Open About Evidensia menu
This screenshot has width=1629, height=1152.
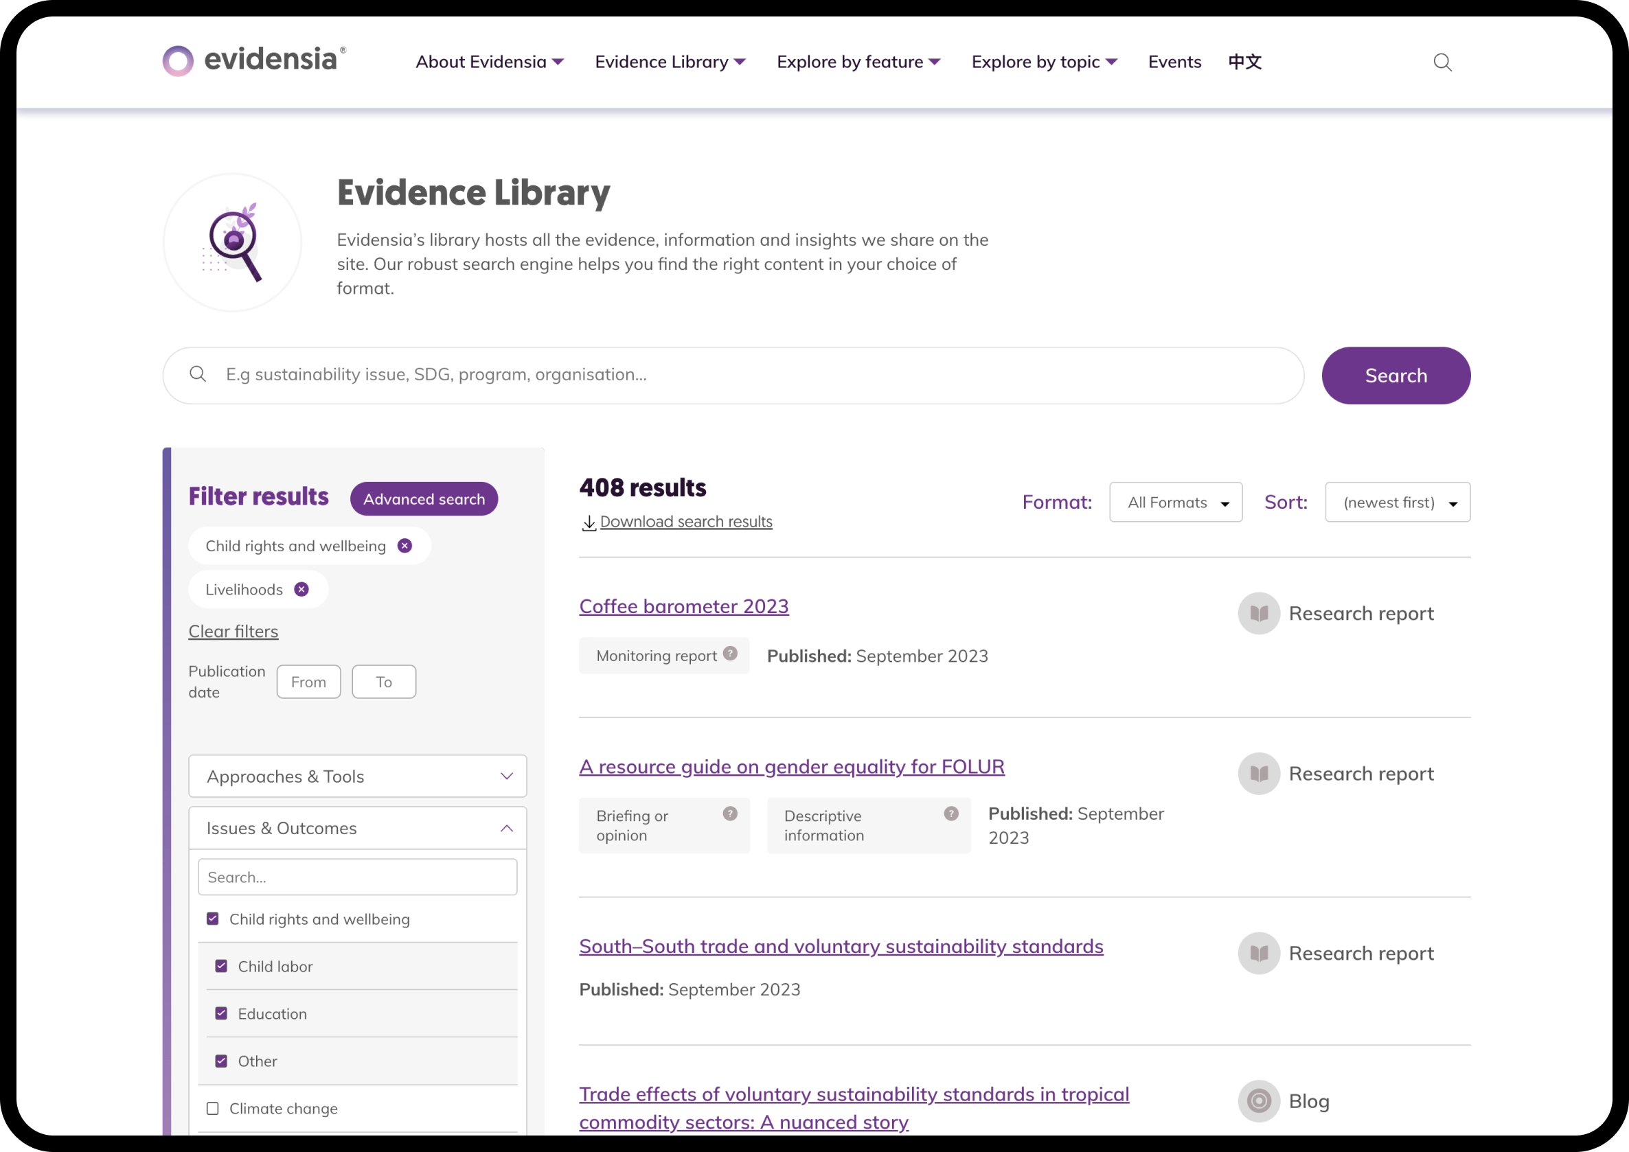490,62
